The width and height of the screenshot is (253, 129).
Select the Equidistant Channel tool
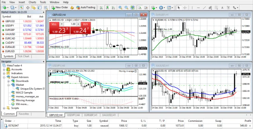click(210, 8)
